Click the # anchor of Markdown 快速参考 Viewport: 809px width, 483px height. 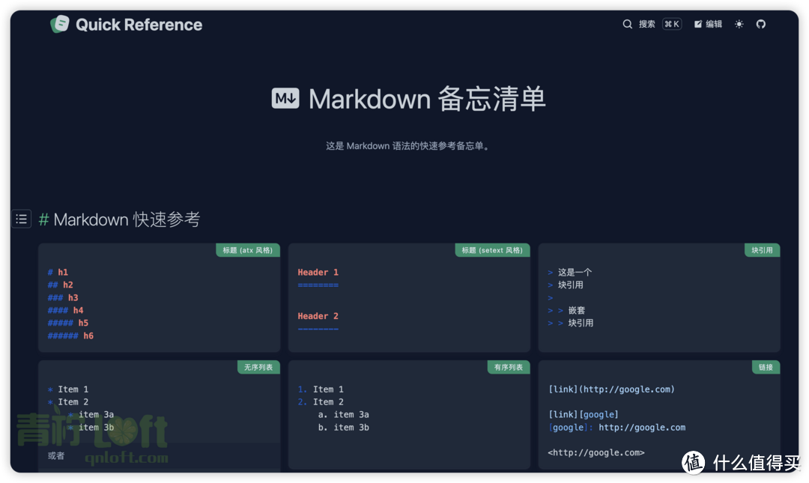pos(44,219)
